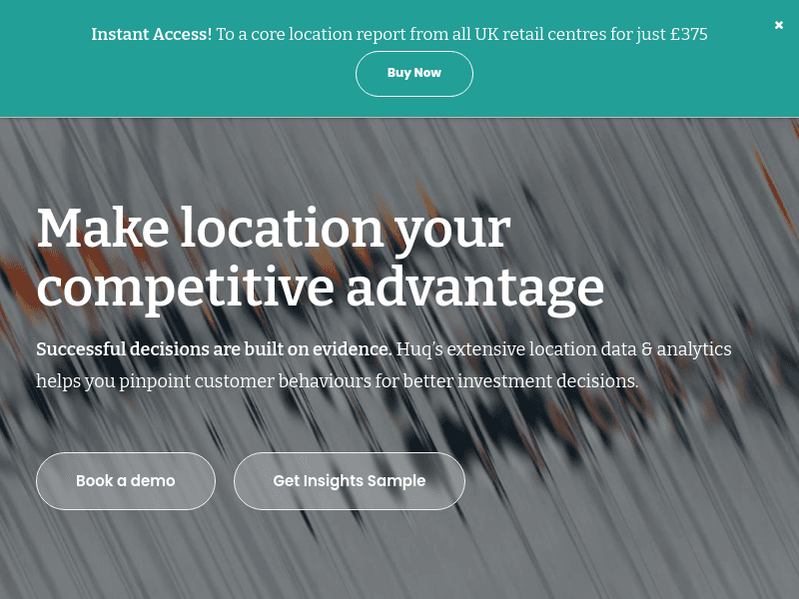This screenshot has width=799, height=599.
Task: Click 'Huq's extensive location data & analytics'
Action: (x=563, y=349)
